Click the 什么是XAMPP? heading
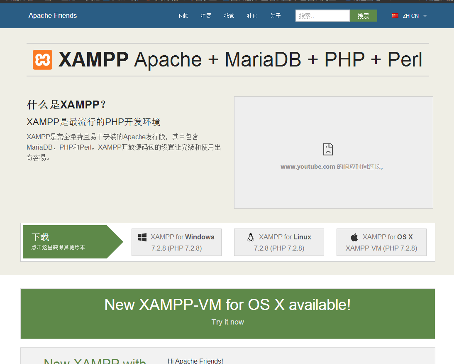454x364 pixels. tap(66, 105)
